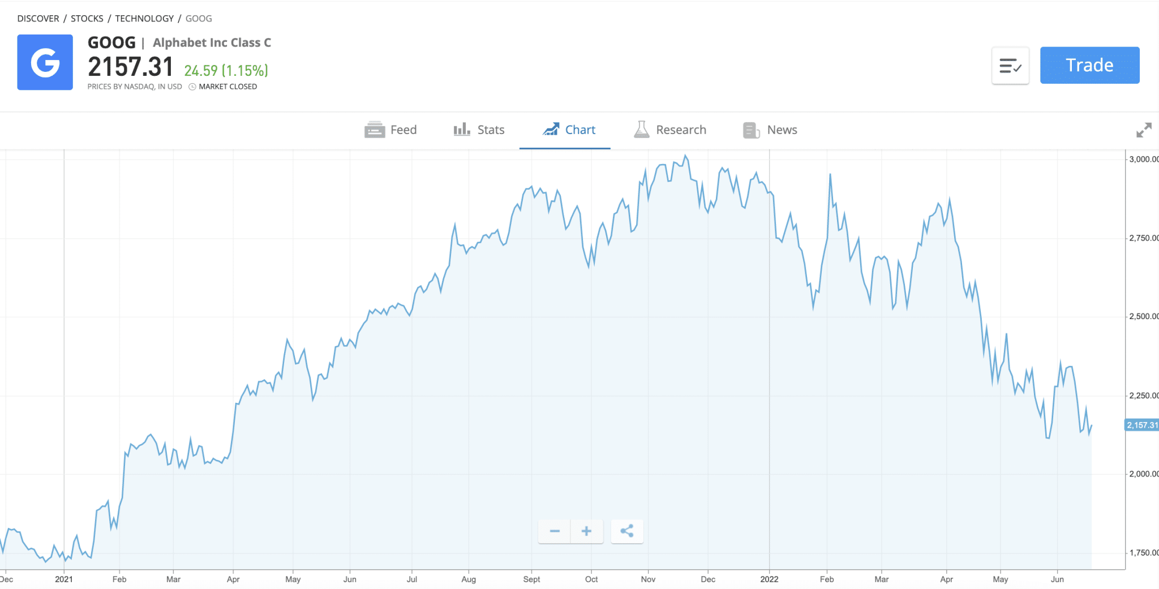Click the Aug label on time axis
This screenshot has width=1159, height=589.
coord(469,579)
